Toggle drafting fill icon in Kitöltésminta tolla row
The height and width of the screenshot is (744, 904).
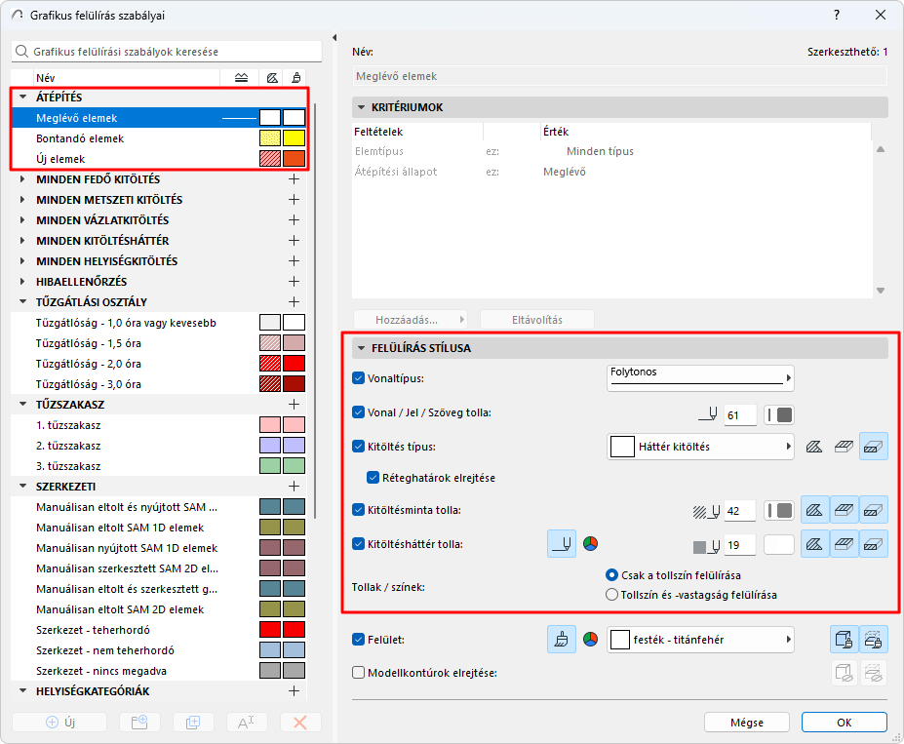[814, 510]
